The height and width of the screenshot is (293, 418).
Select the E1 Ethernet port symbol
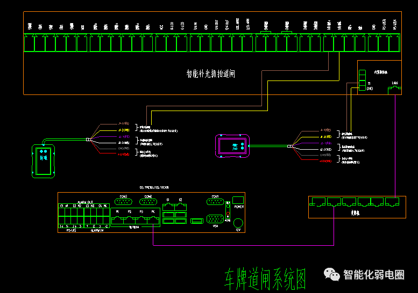point(168,207)
